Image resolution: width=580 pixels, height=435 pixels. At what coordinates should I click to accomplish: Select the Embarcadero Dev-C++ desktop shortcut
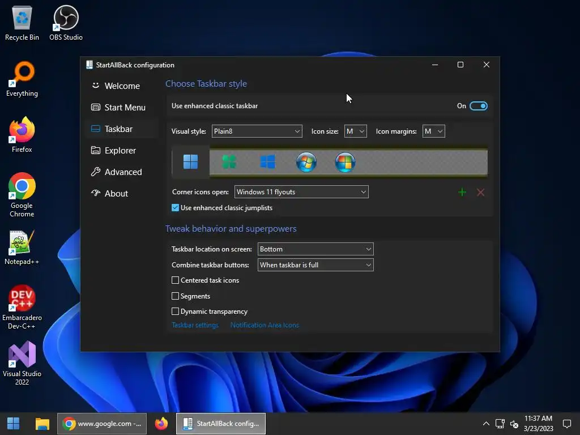coord(22,307)
